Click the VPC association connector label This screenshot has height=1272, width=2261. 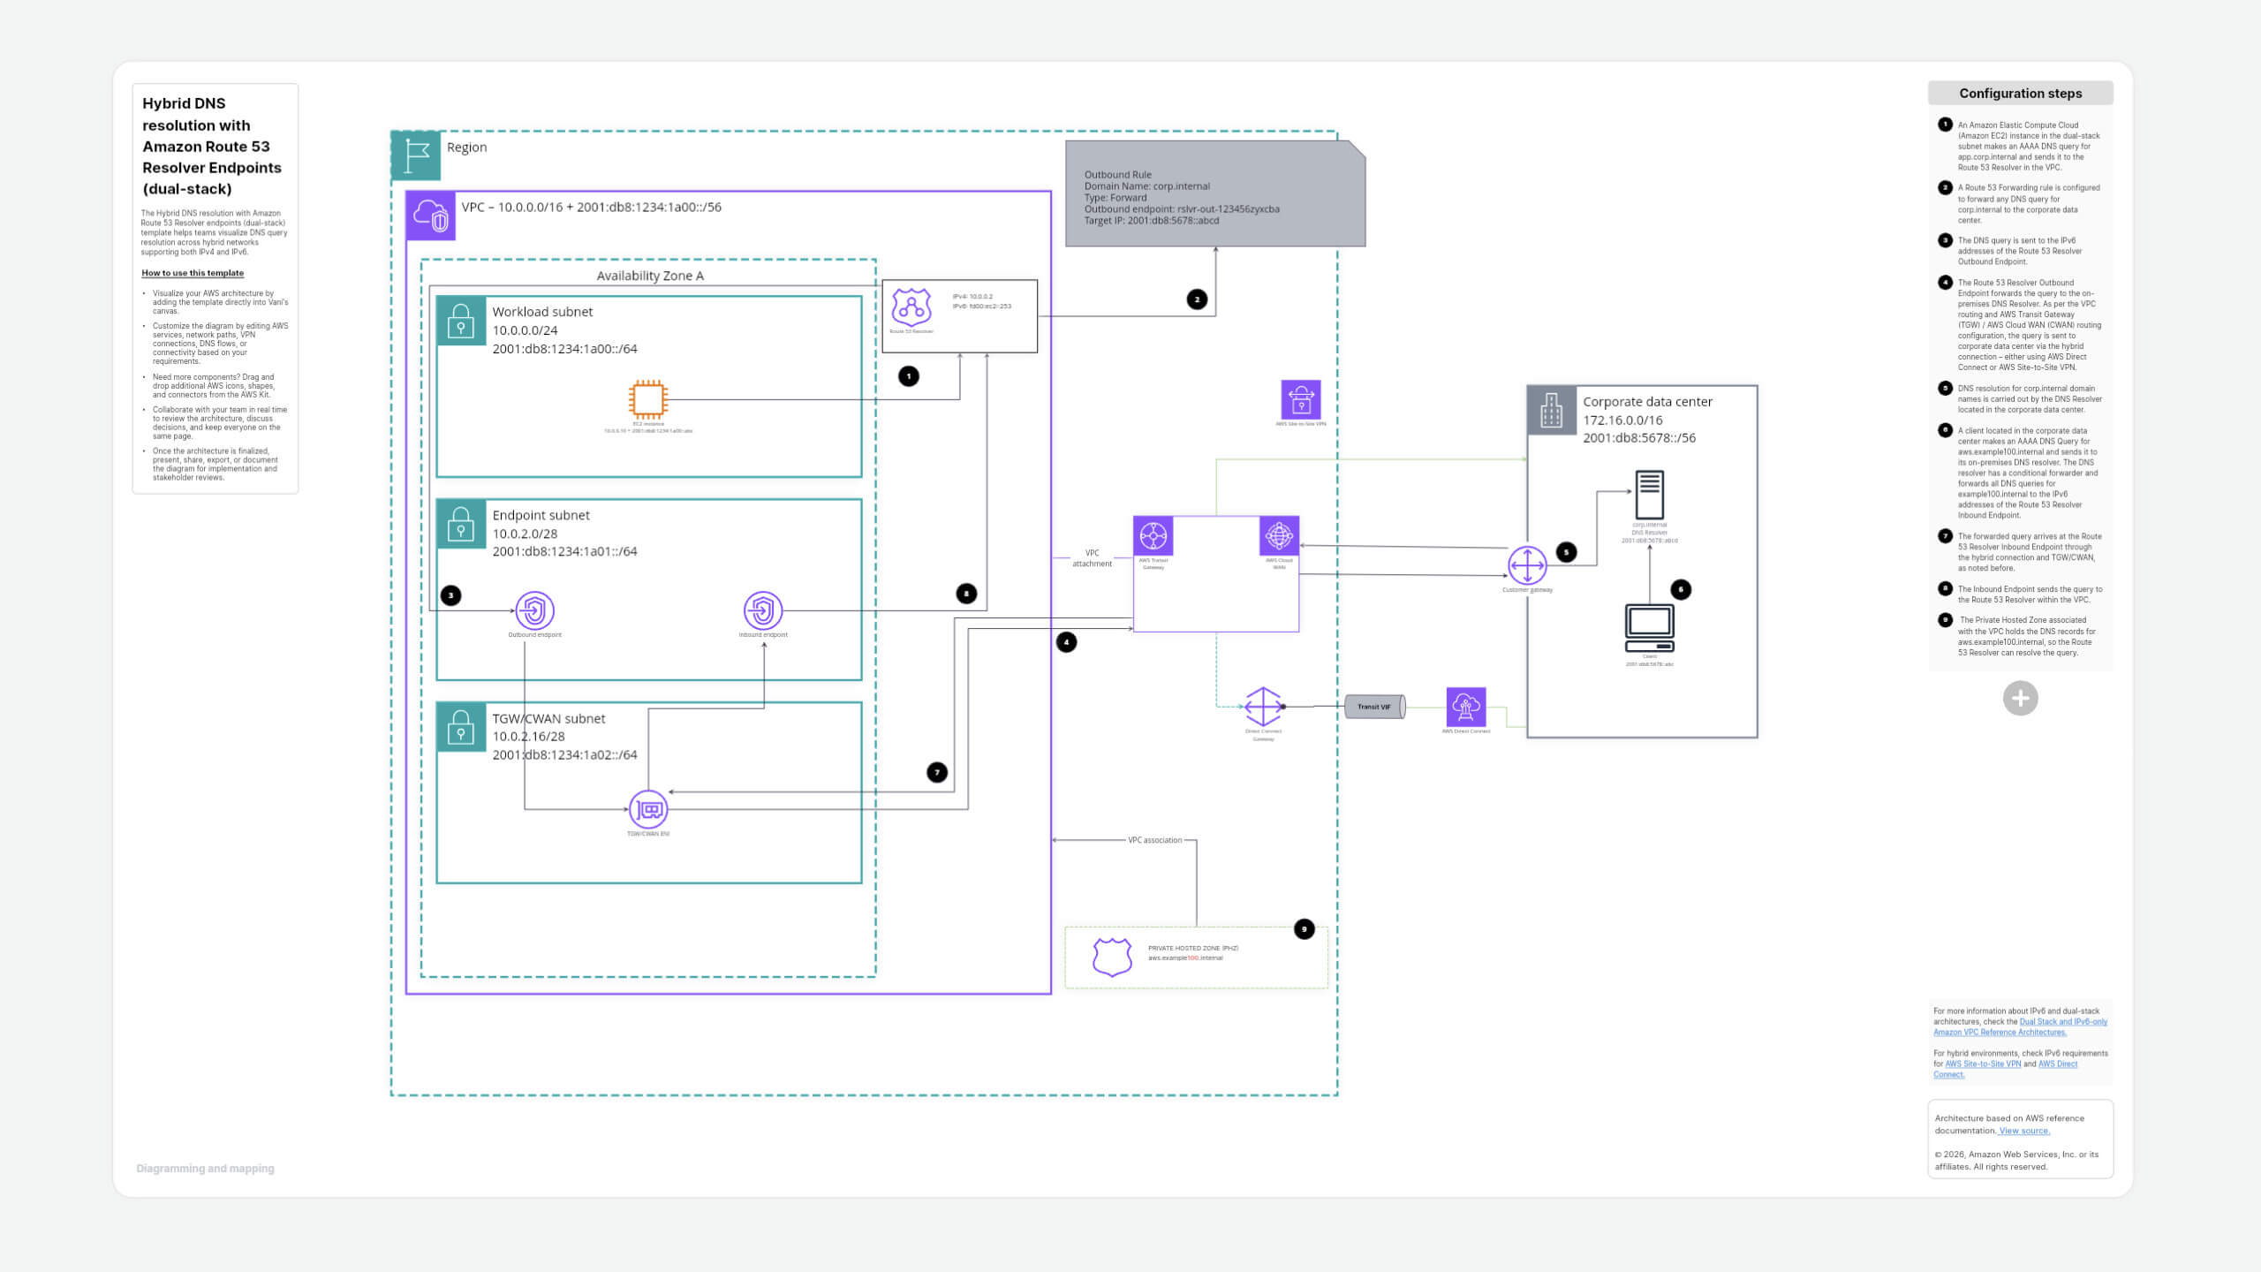[1154, 840]
